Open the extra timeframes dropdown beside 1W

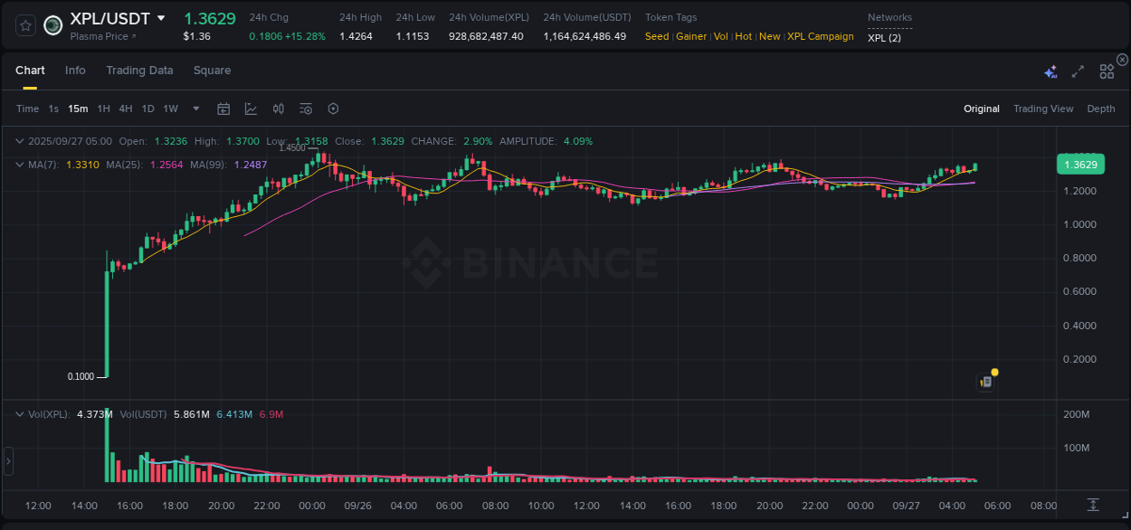195,108
